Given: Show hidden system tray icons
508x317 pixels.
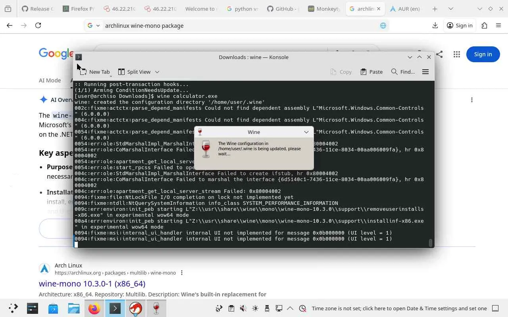Looking at the screenshot, I should (x=290, y=308).
